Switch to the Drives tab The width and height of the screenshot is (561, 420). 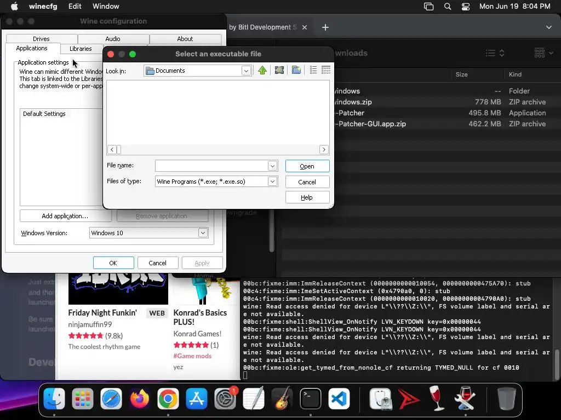pos(42,39)
